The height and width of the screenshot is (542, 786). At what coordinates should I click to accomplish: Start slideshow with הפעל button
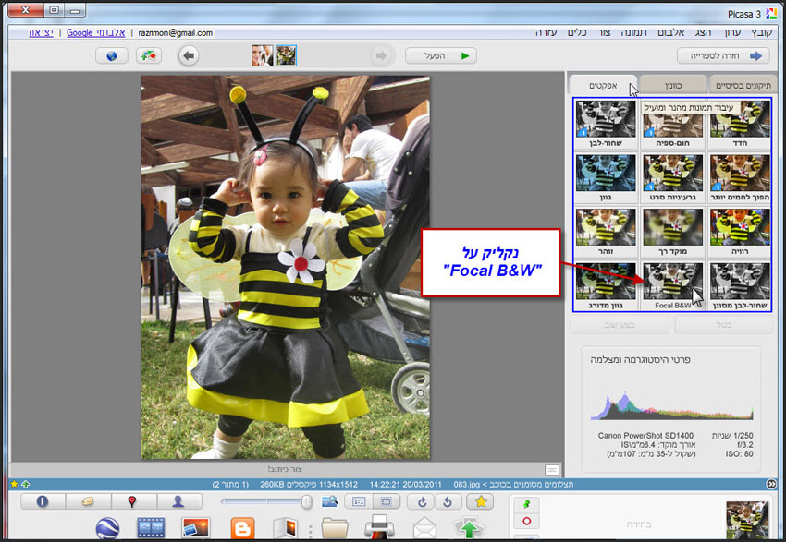tap(440, 55)
